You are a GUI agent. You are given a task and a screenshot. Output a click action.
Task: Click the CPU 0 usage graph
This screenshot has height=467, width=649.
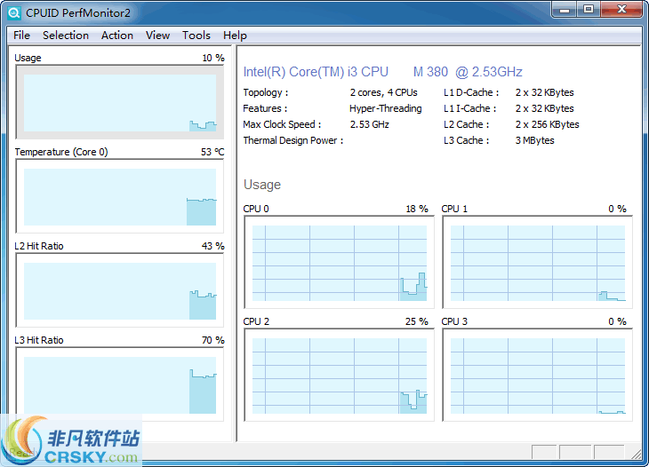click(339, 263)
